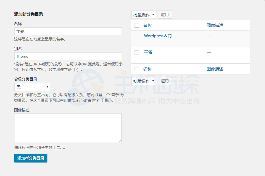Sort by 图像描述 in table header
This screenshot has height=176, width=265.
pos(215,25)
